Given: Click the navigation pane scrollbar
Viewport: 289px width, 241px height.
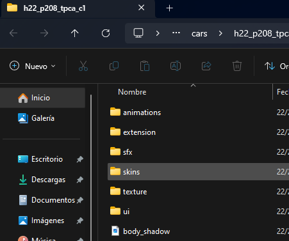Looking at the screenshot, I should (91, 167).
